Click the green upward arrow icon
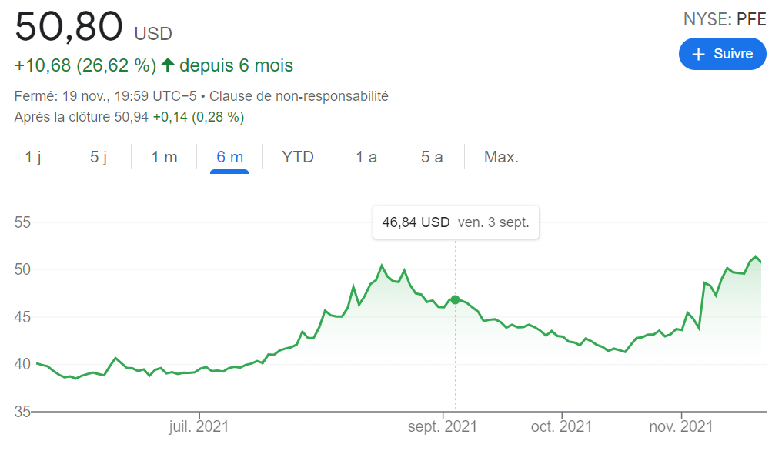The width and height of the screenshot is (772, 451). point(168,65)
